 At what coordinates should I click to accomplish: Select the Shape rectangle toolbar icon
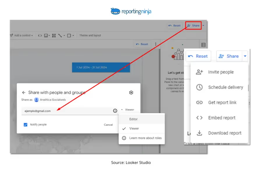pos(69,36)
